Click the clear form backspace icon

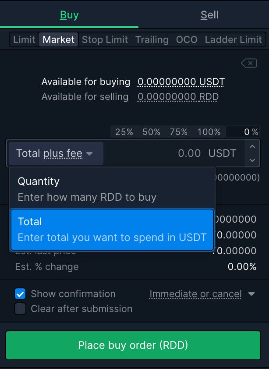[x=248, y=64]
